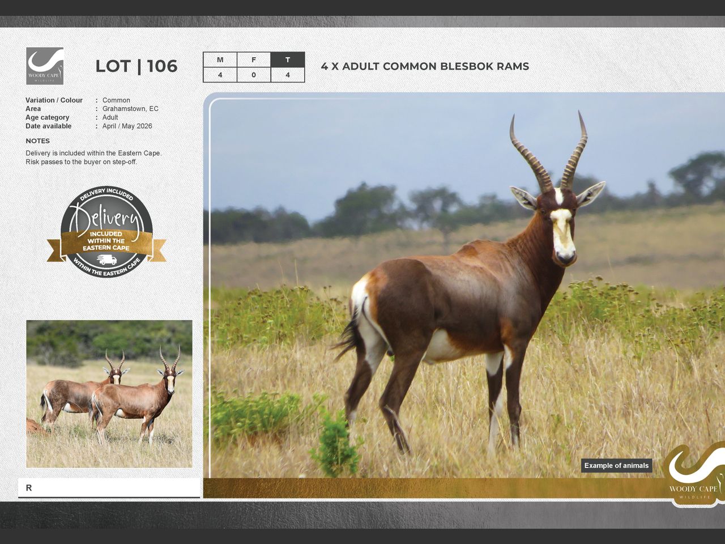Select the LOT | 106 heading
Screen dimensions: 725x544
pos(136,66)
